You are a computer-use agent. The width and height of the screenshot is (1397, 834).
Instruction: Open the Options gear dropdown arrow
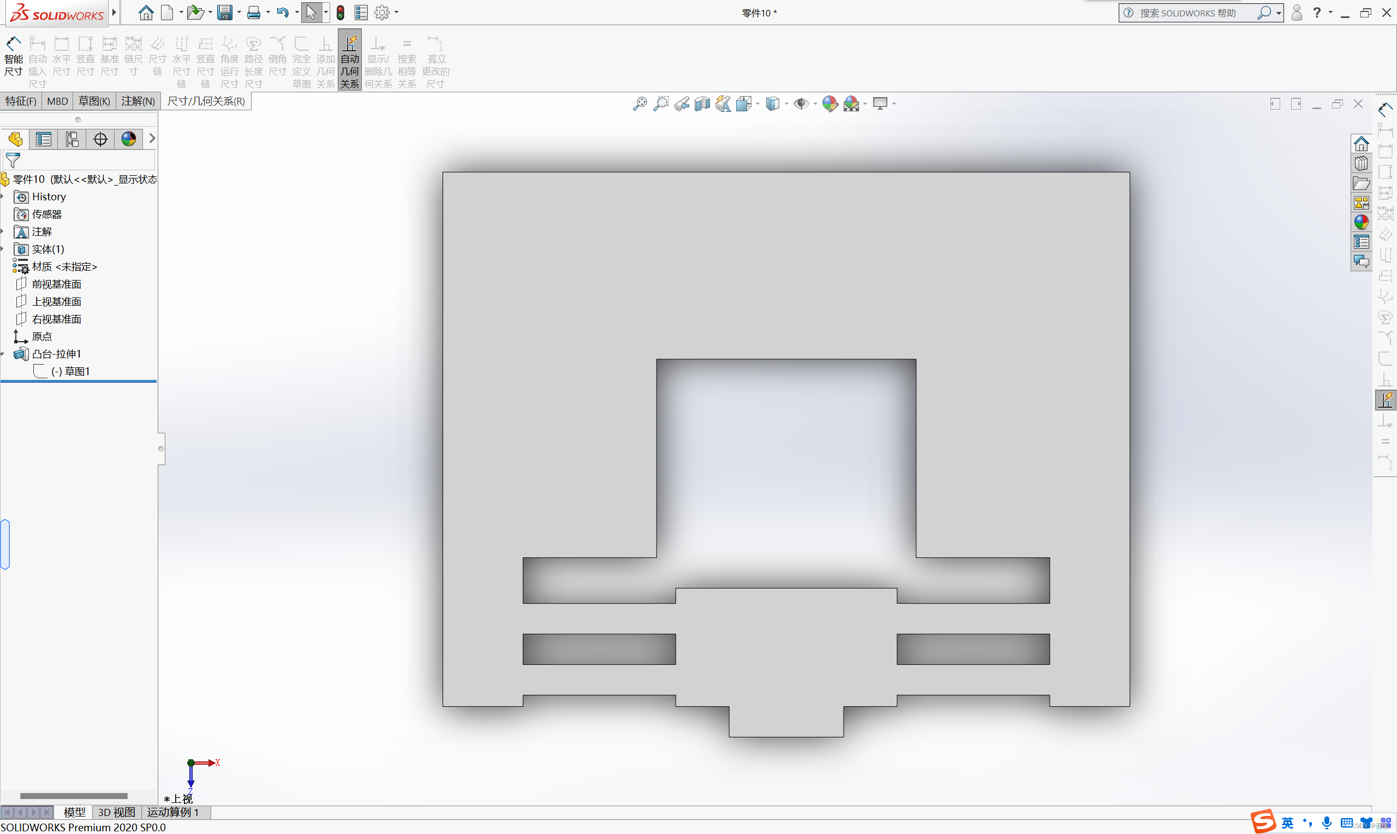(x=397, y=13)
